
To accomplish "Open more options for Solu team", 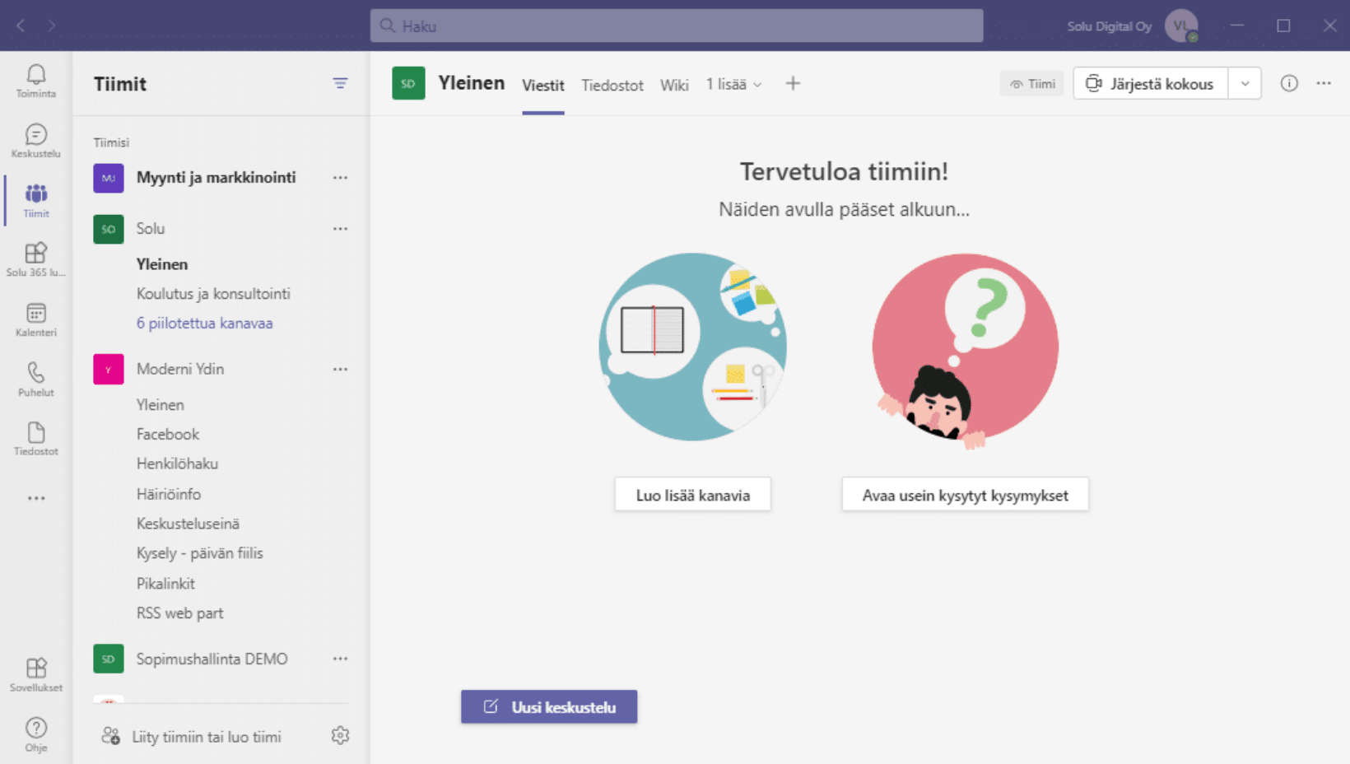I will click(x=340, y=229).
